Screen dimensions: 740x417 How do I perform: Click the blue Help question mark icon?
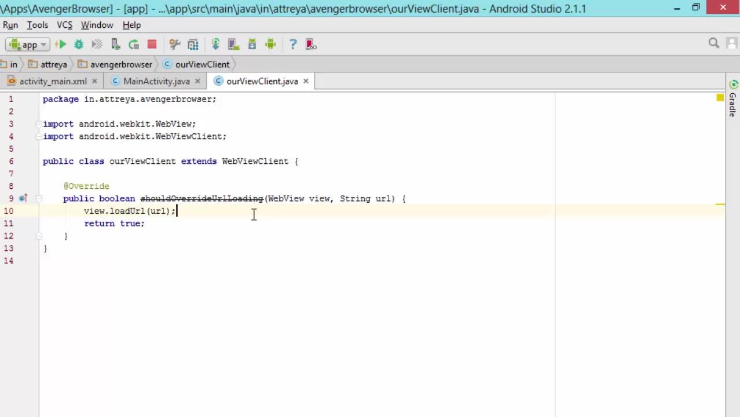click(x=292, y=44)
